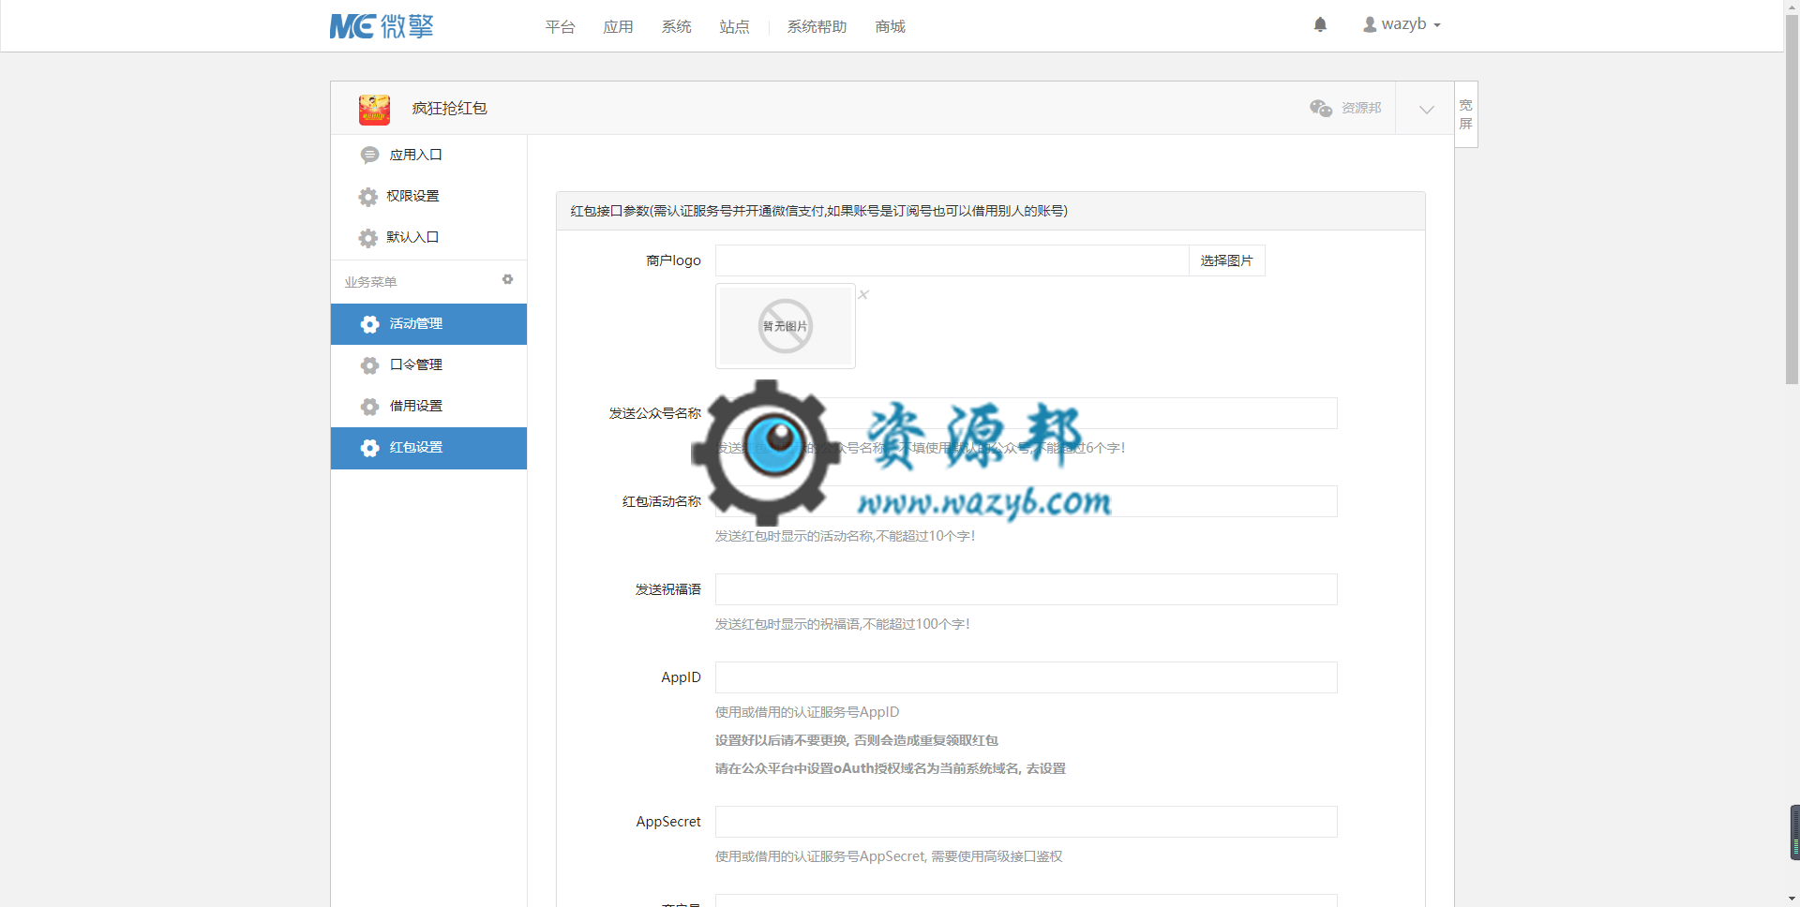Click the 微擎 logo
This screenshot has height=907, width=1800.
(x=381, y=26)
